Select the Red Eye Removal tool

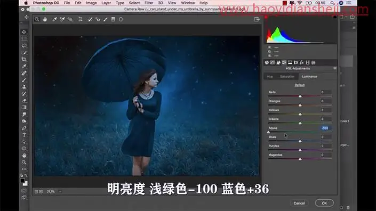pyautogui.click(x=98, y=19)
